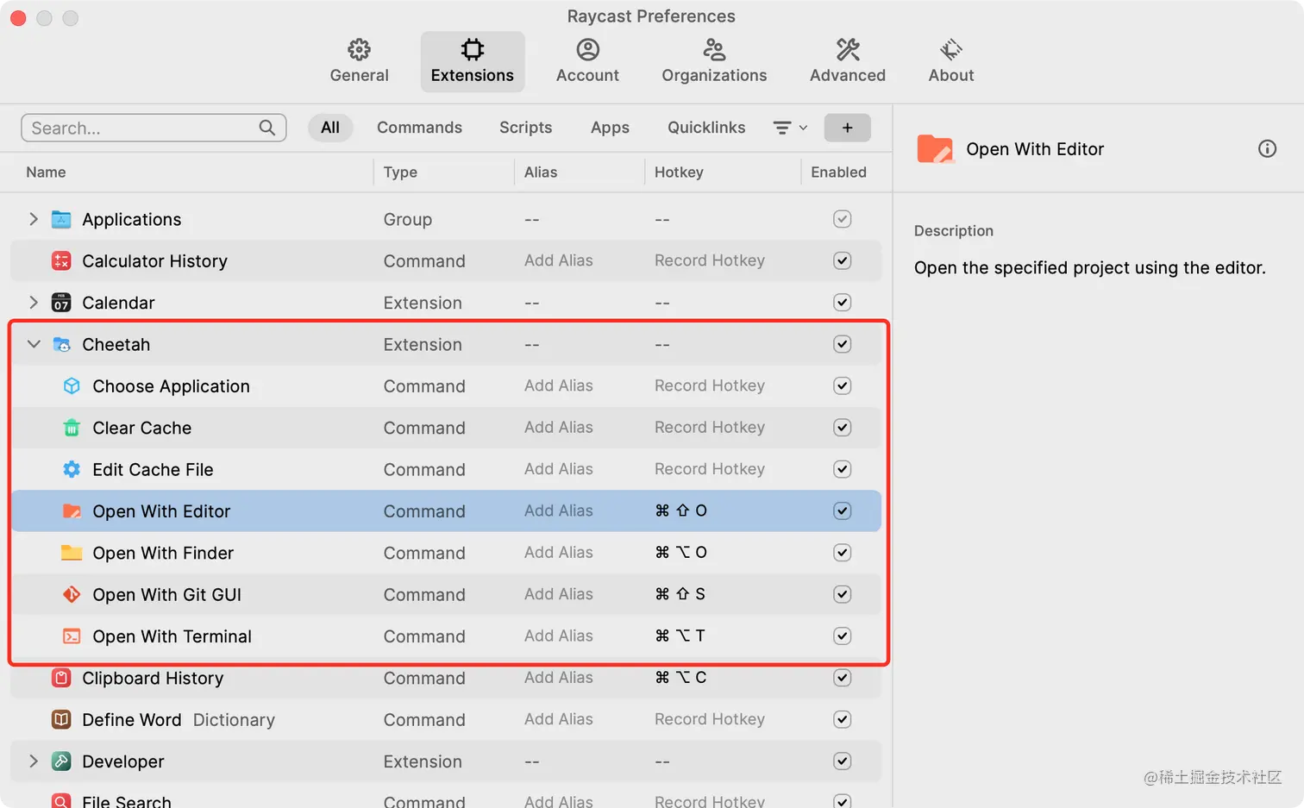Open the General preferences tab

click(x=359, y=61)
